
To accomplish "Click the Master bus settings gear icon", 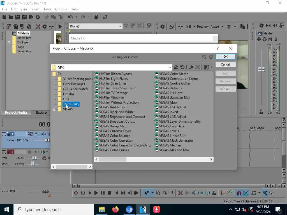I will click(x=261, y=25).
